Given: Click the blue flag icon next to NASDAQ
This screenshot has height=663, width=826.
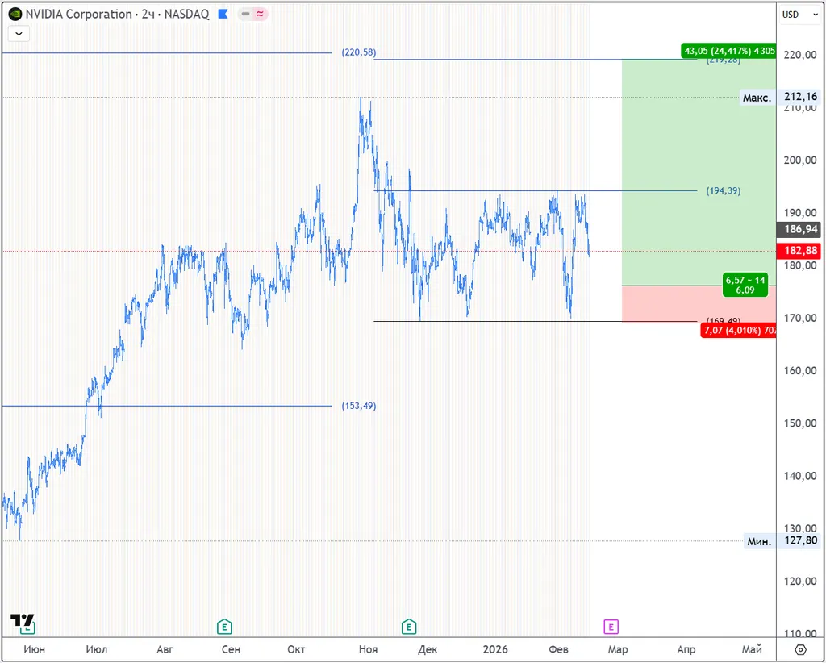Looking at the screenshot, I should 223,14.
